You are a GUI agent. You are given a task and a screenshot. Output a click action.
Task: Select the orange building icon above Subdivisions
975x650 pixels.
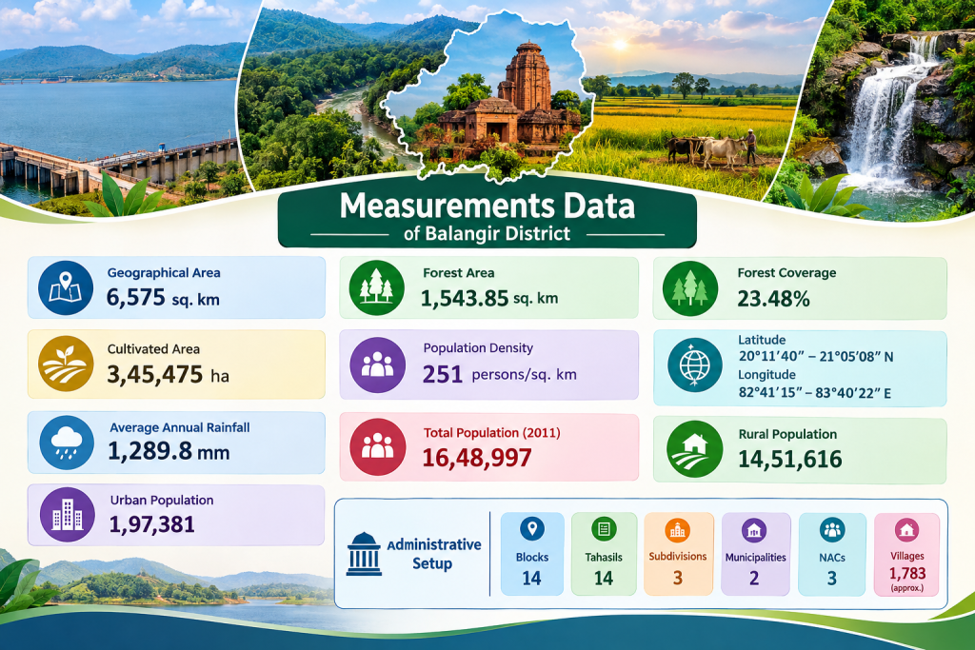click(677, 530)
